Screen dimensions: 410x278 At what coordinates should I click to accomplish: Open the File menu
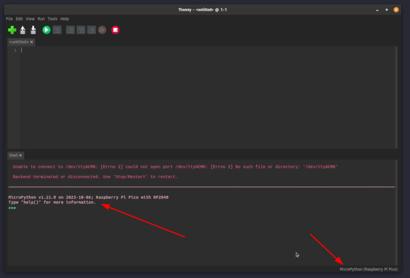coord(9,19)
